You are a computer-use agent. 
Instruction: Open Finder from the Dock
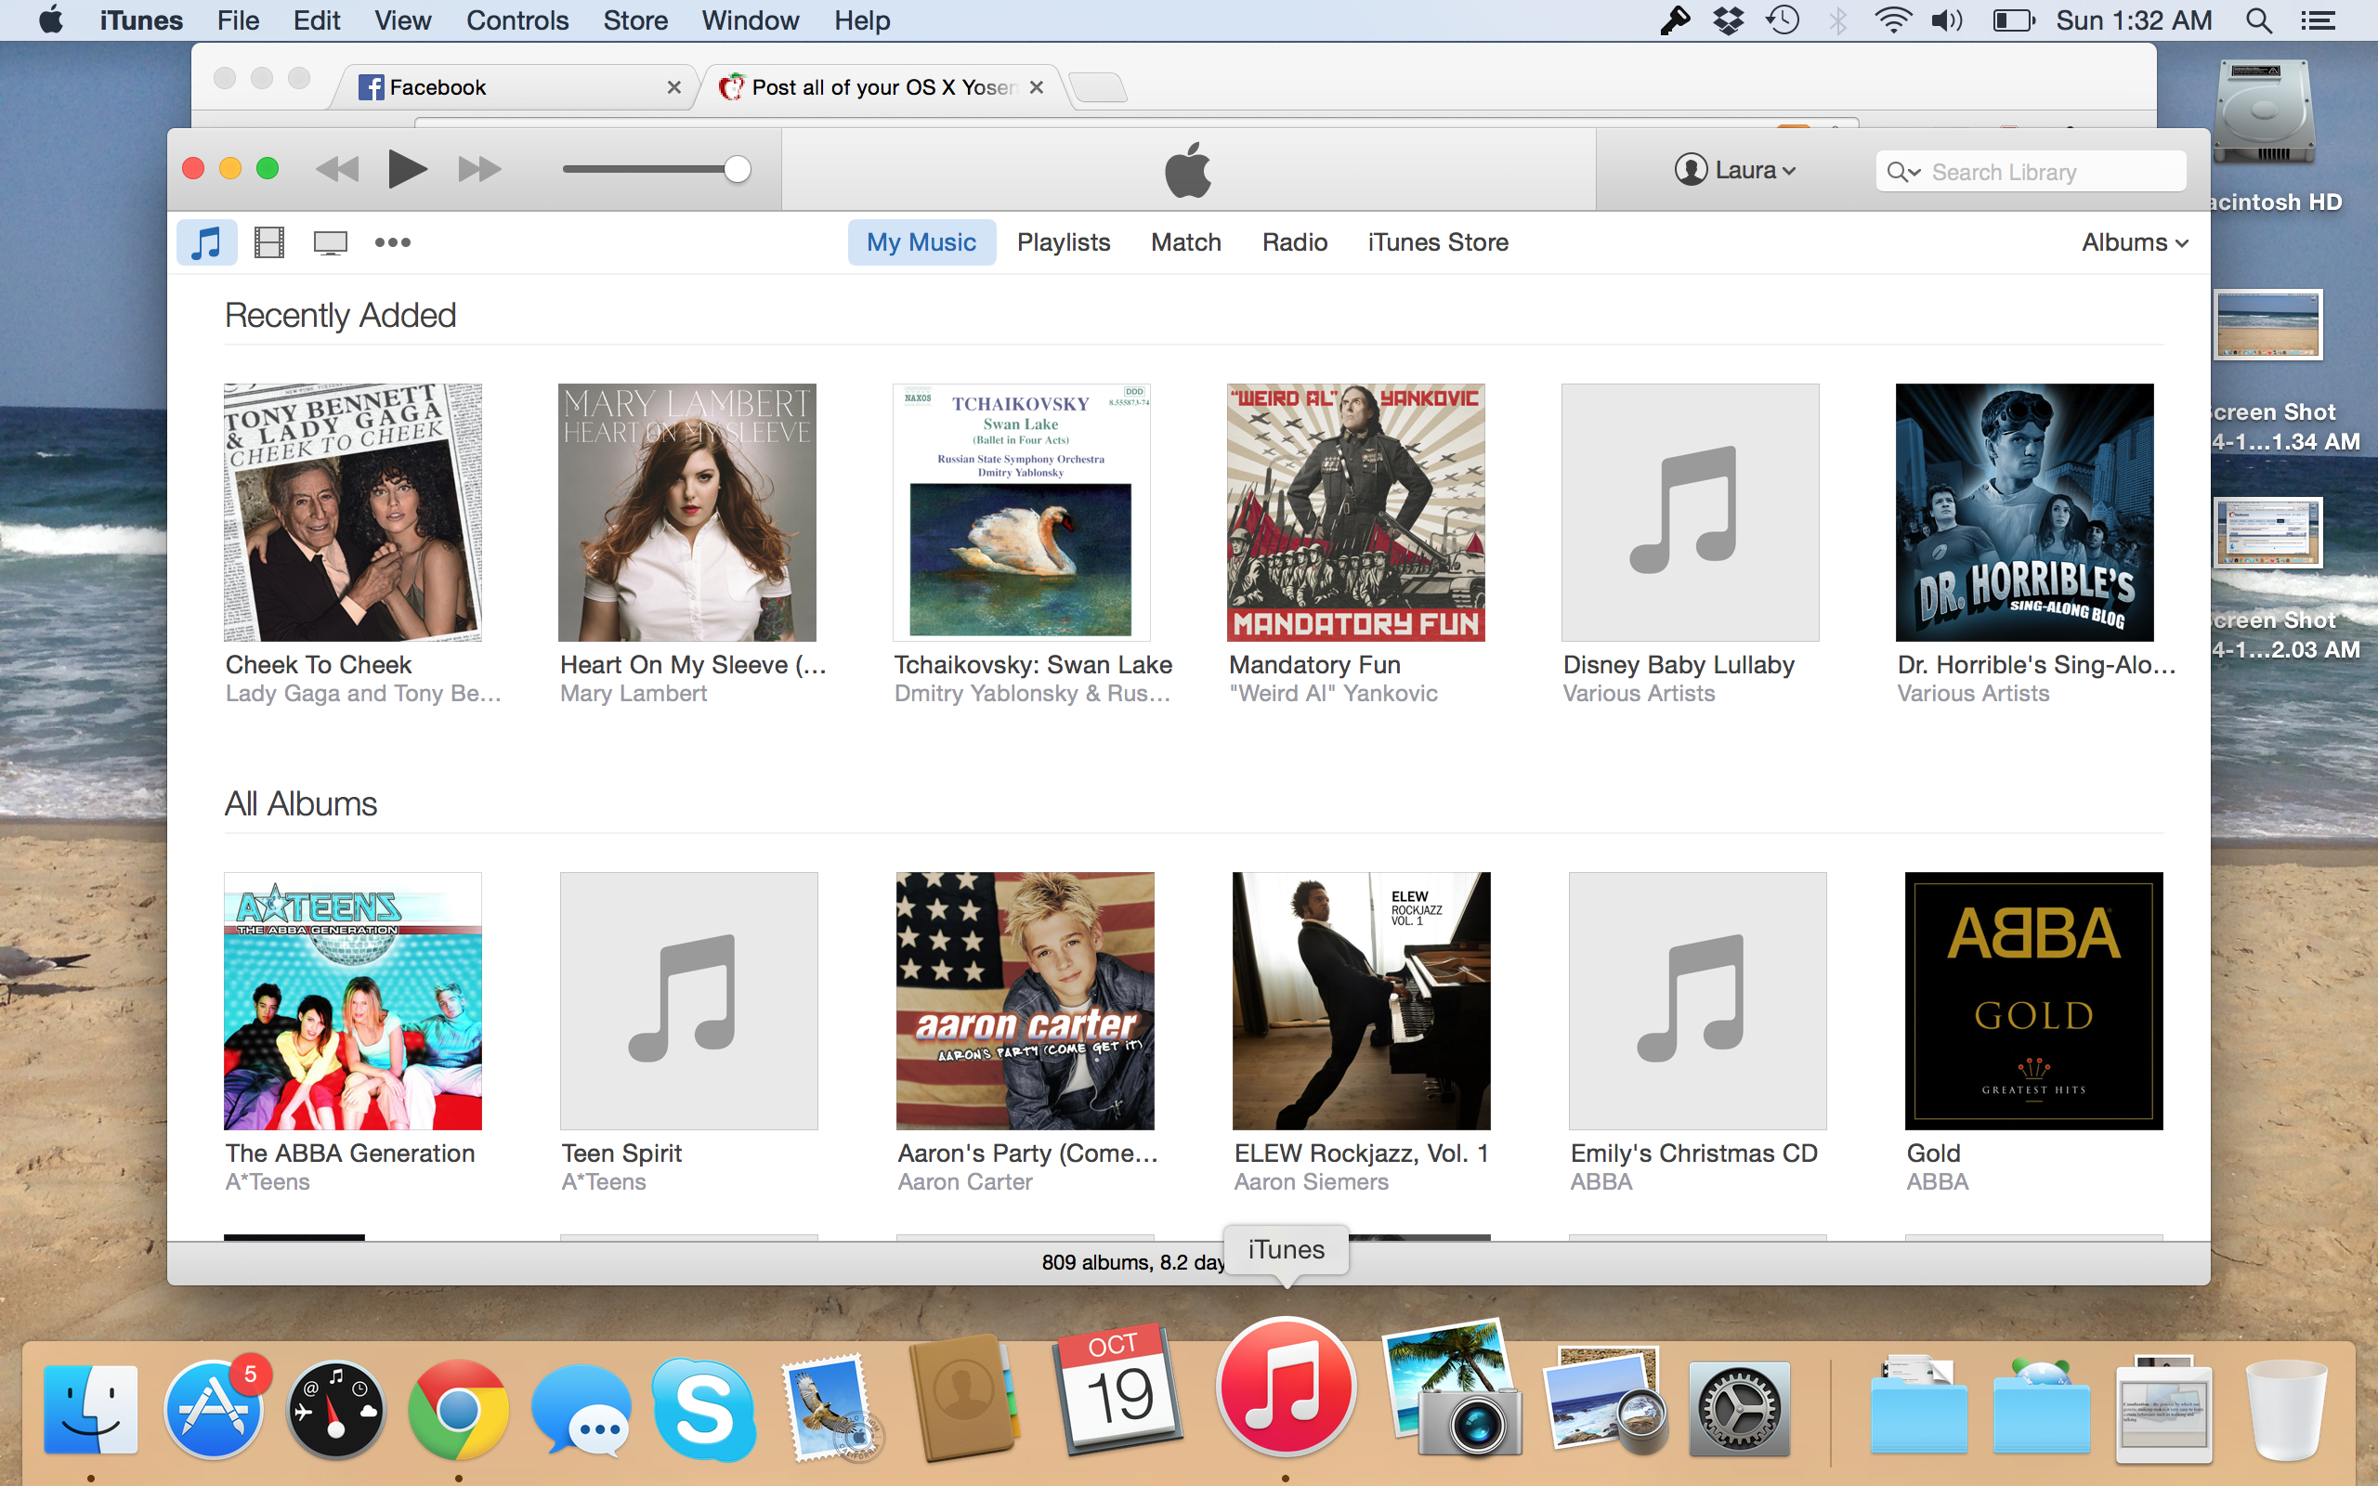90,1409
